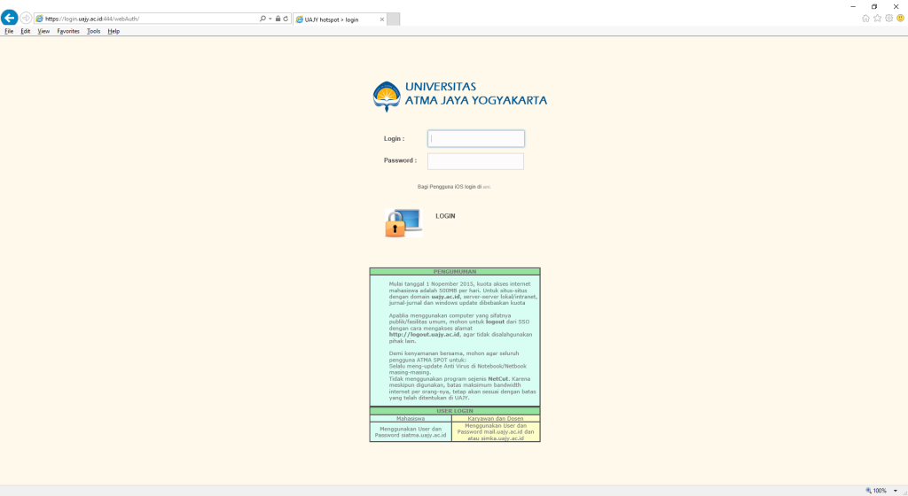
Task: Open the address bar dropdown arrow
Action: coord(270,19)
